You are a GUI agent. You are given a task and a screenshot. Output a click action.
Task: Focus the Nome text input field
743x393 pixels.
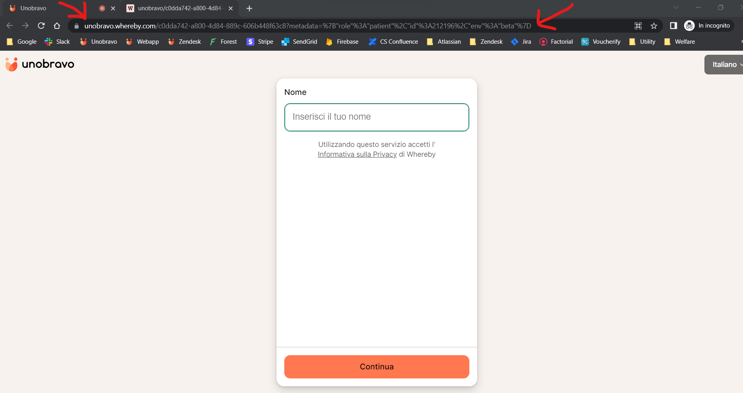point(376,117)
